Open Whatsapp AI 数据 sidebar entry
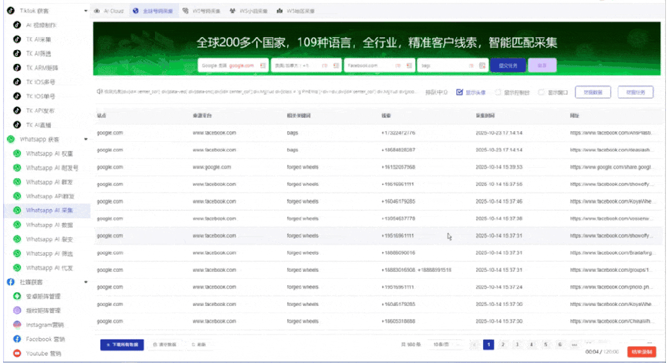This screenshot has width=669, height=363. pyautogui.click(x=50, y=225)
